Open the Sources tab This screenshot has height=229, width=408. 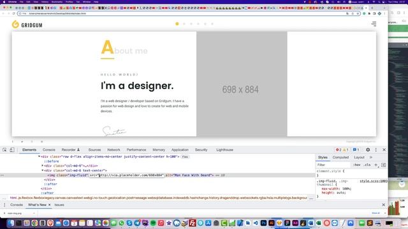click(94, 150)
